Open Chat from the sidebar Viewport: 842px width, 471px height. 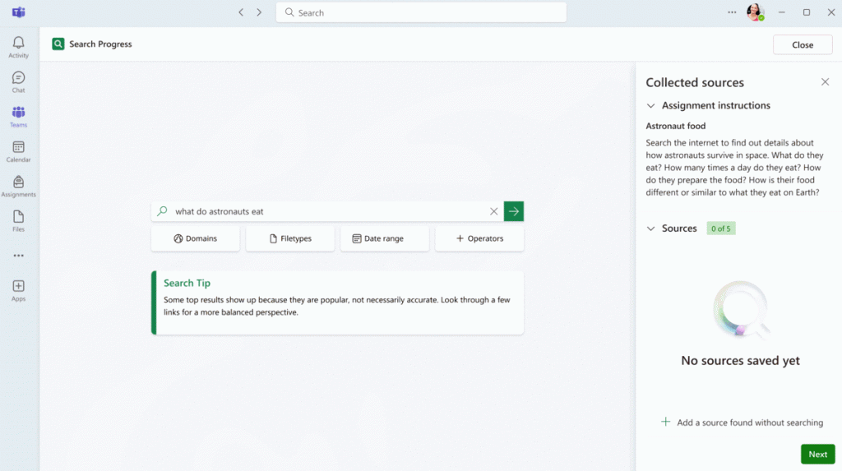[x=18, y=82]
